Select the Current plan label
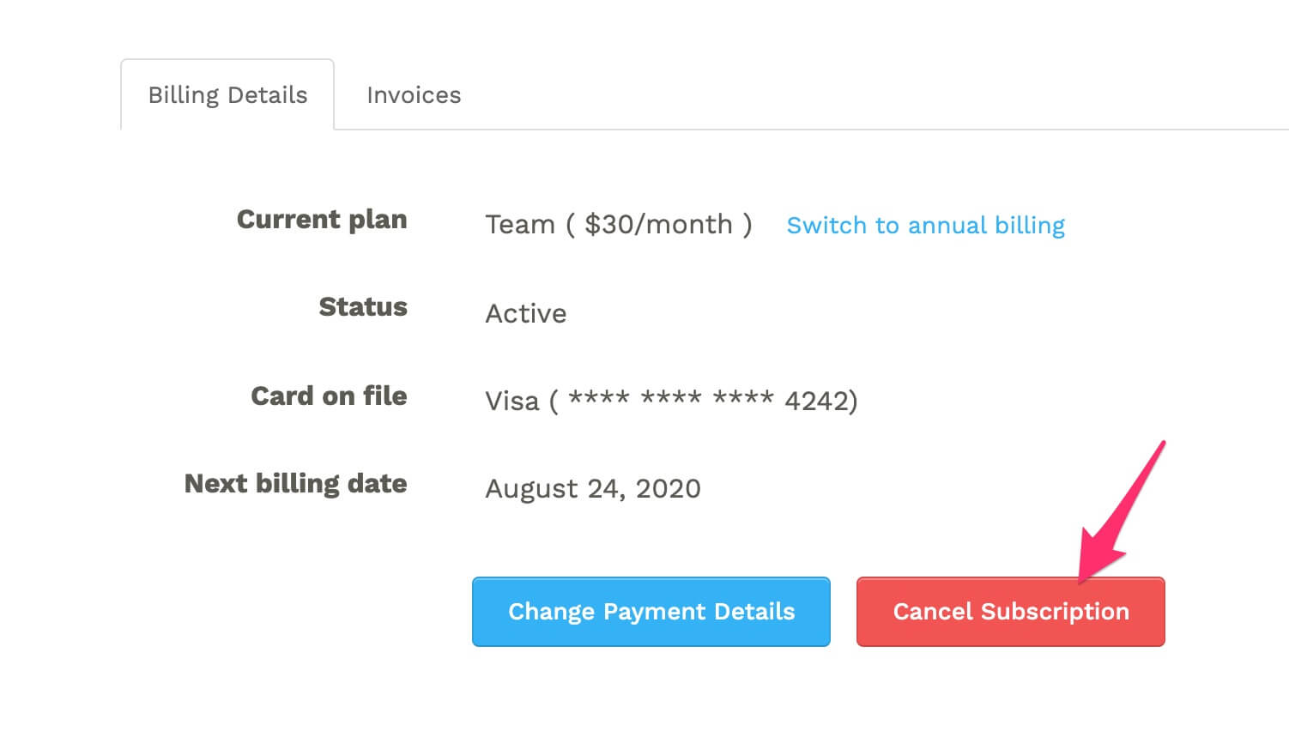 [322, 220]
